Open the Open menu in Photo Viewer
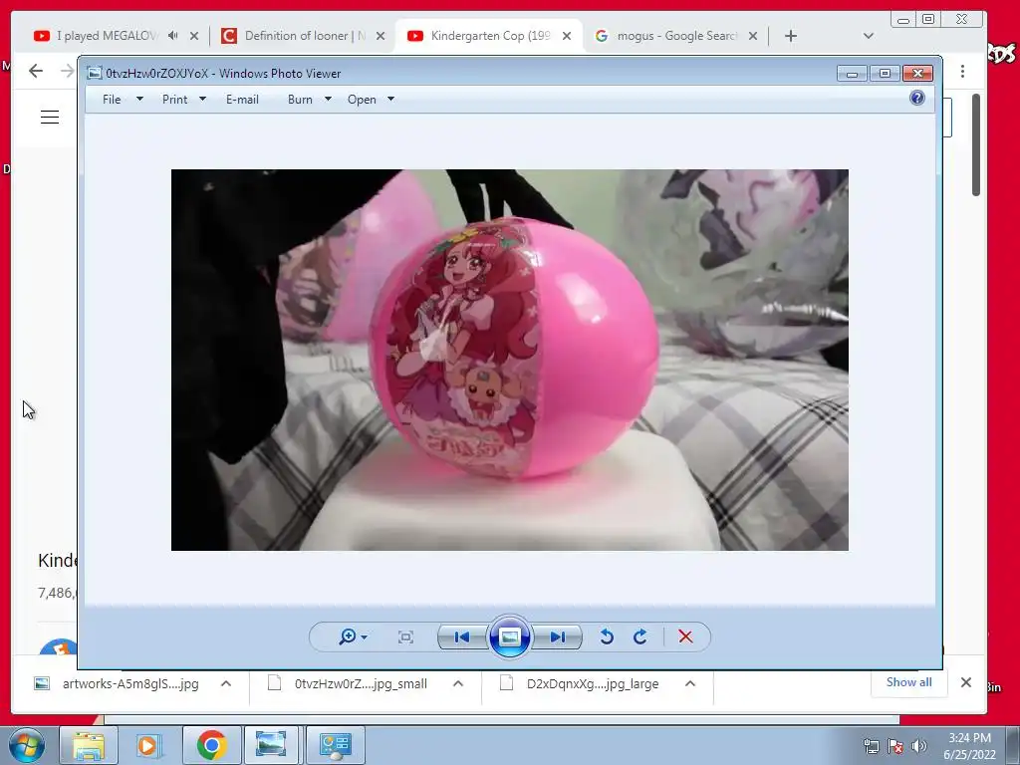 click(362, 100)
